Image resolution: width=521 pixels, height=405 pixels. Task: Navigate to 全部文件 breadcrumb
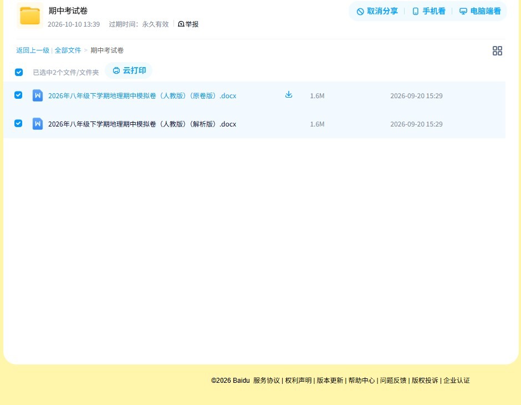tap(68, 50)
